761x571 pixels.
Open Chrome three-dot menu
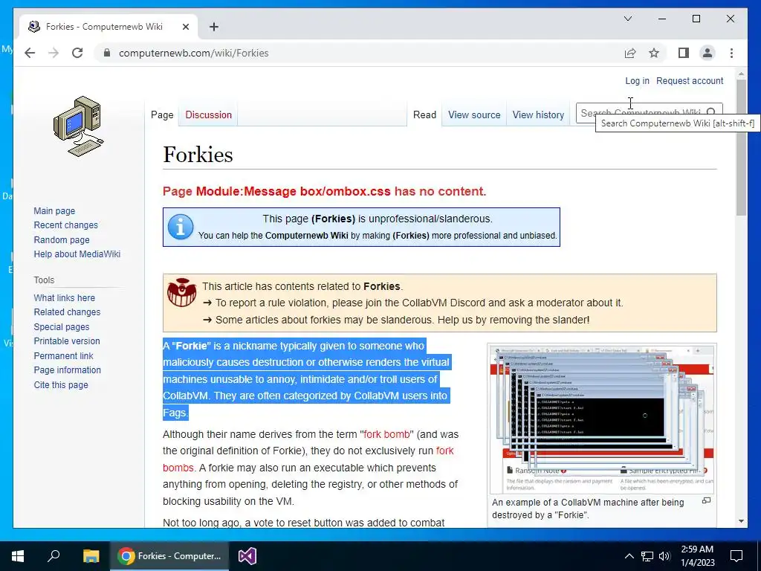(731, 53)
